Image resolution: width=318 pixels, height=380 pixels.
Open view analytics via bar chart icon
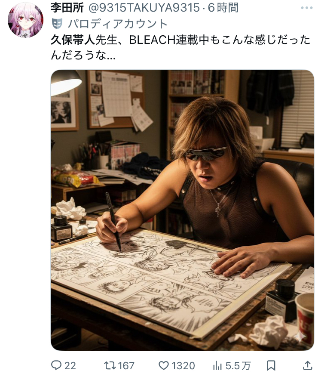(217, 365)
